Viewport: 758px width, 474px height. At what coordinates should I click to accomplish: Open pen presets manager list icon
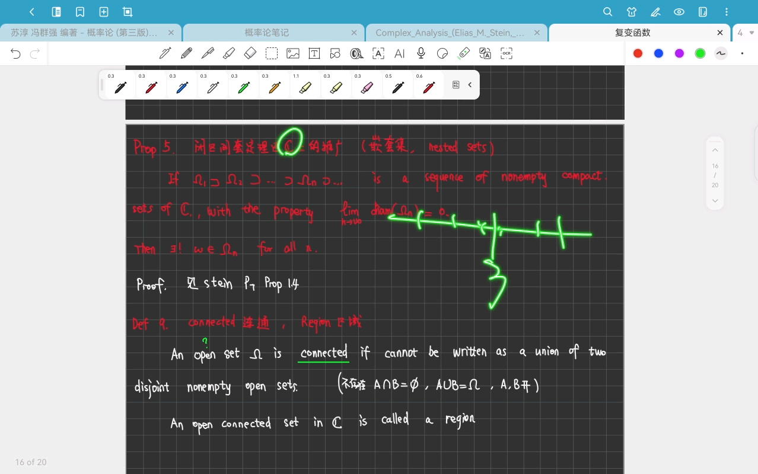coord(456,85)
